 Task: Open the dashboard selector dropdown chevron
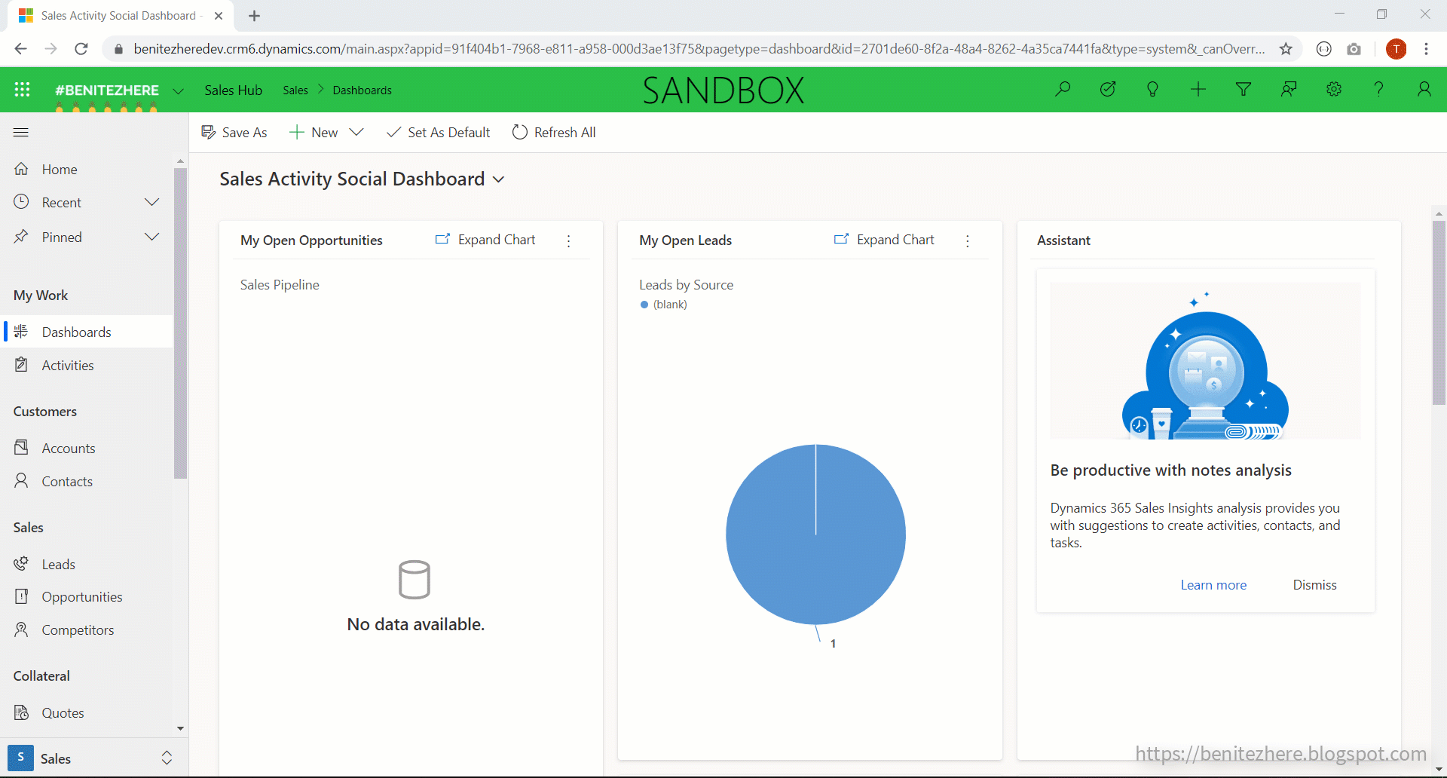(498, 179)
